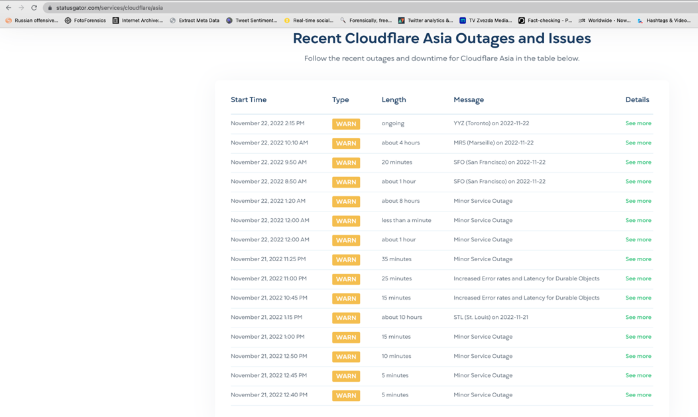Click the 'November 22, 2022 1:20 AM' cell
Image resolution: width=698 pixels, height=417 pixels.
pos(268,201)
